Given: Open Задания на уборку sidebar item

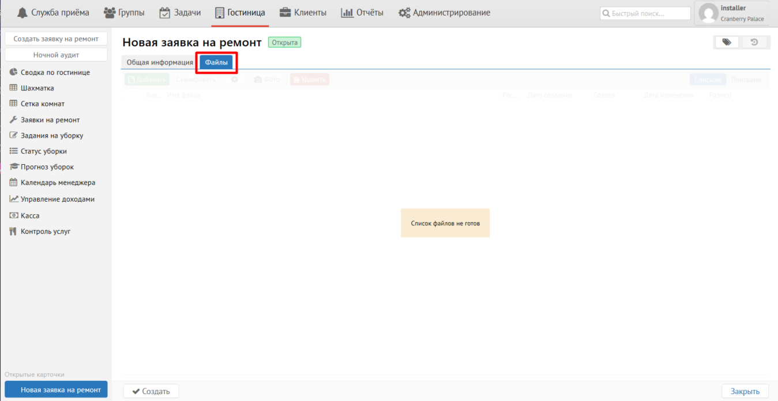Looking at the screenshot, I should (x=46, y=135).
